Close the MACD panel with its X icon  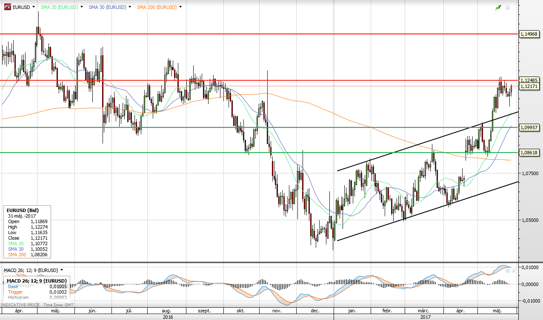pyautogui.click(x=514, y=270)
